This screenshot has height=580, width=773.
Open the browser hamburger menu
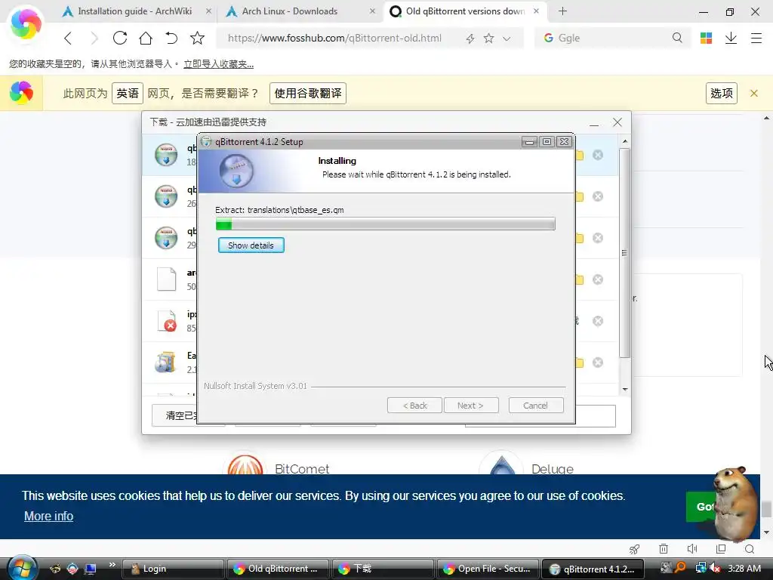pyautogui.click(x=756, y=38)
